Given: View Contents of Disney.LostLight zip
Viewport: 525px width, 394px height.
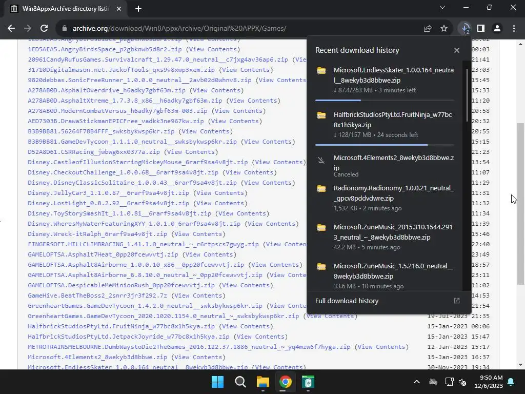Looking at the screenshot, I should coord(220,203).
